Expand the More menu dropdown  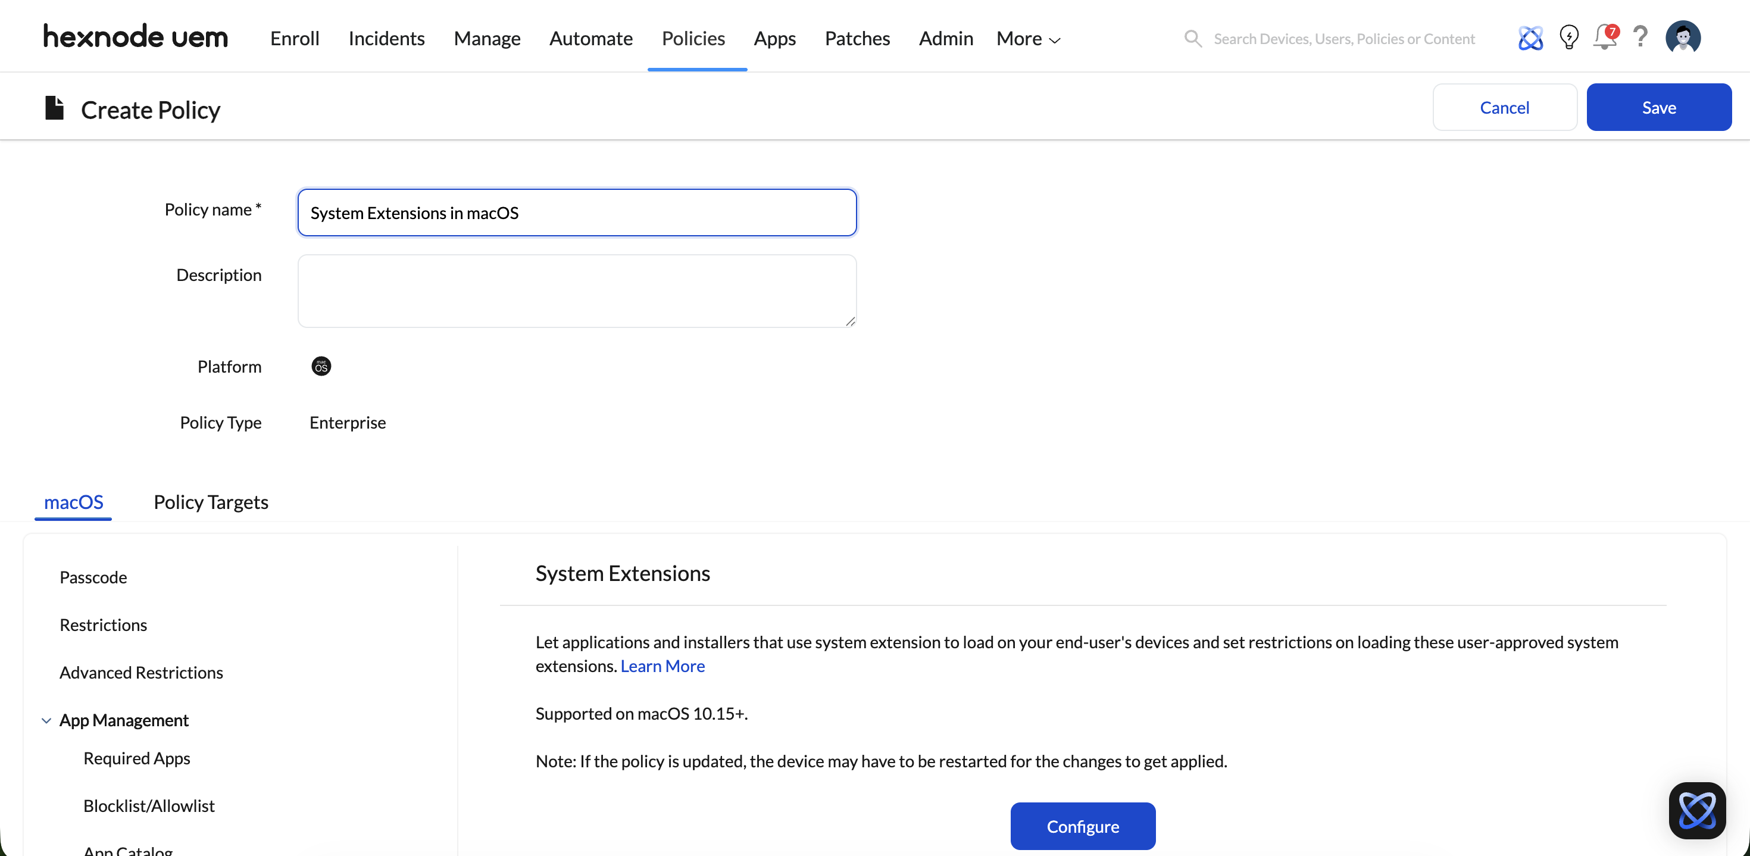coord(1028,39)
